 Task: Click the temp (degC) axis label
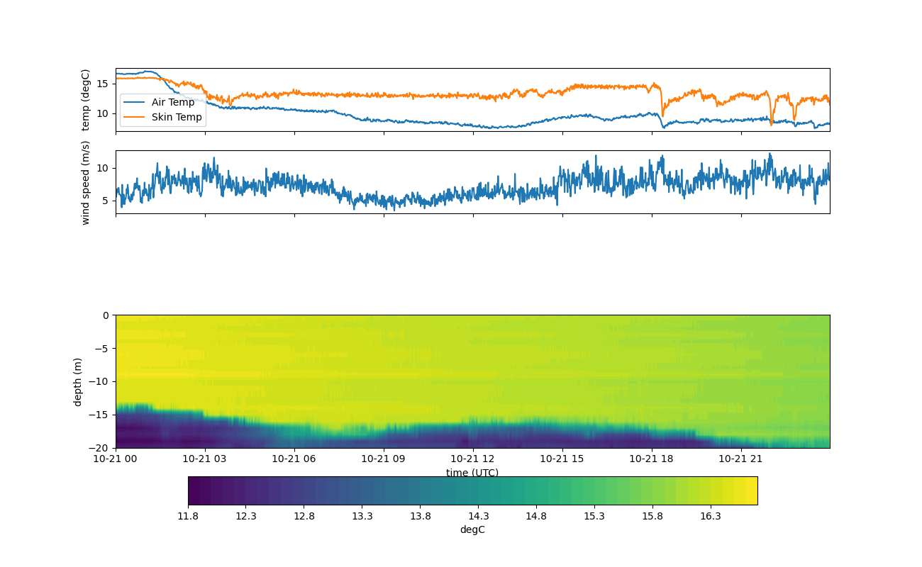coord(86,100)
